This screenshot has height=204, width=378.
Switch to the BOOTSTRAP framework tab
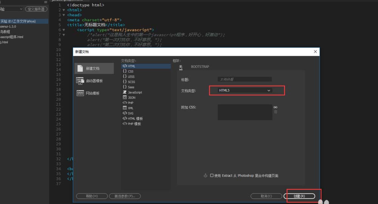point(200,67)
